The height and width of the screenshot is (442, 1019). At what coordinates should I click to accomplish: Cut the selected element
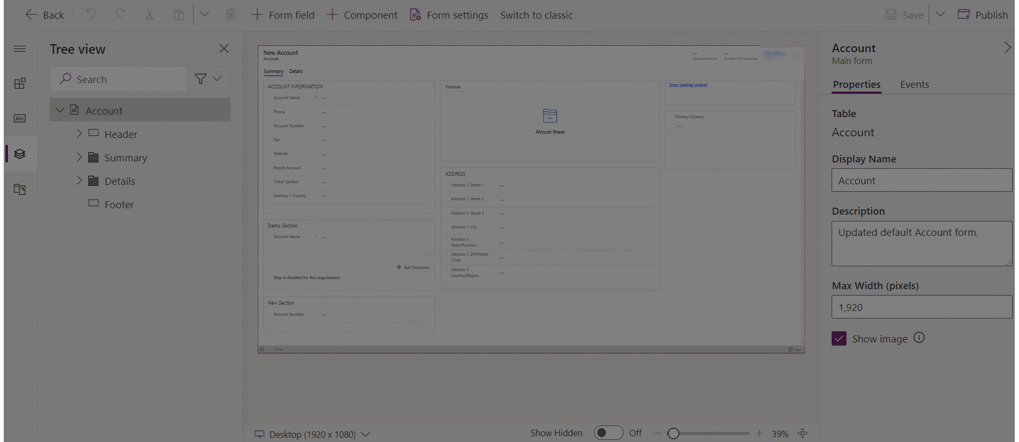[x=150, y=15]
